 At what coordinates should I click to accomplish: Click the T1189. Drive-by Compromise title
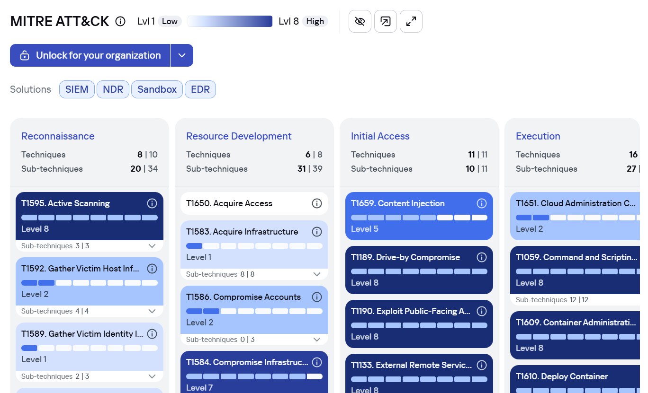pyautogui.click(x=405, y=257)
